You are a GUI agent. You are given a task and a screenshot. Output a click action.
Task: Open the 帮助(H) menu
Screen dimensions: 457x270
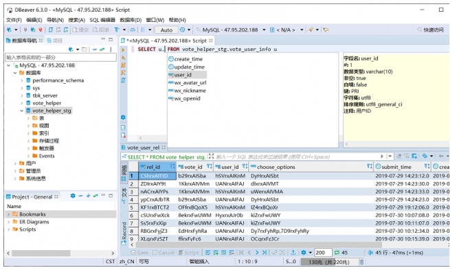point(177,20)
